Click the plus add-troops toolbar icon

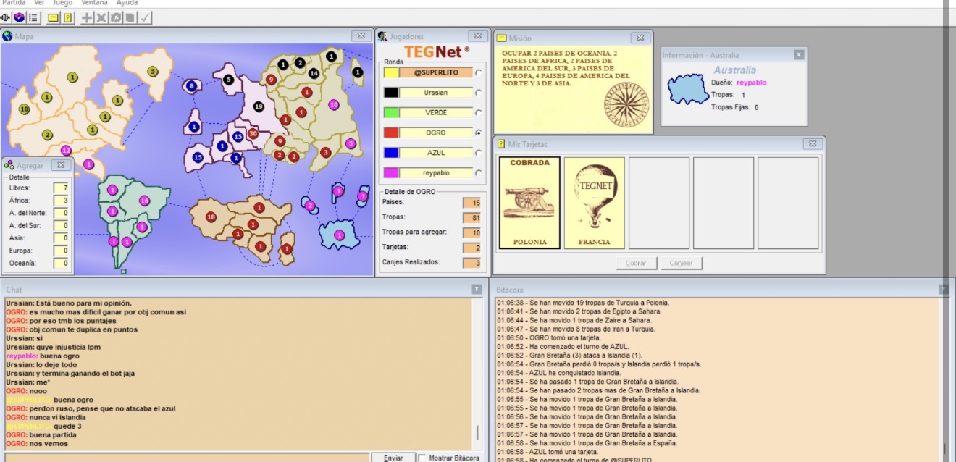coord(88,17)
